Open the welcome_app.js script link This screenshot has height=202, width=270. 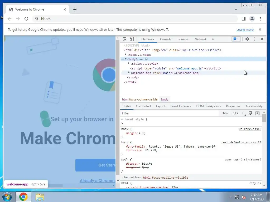pyautogui.click(x=189, y=68)
